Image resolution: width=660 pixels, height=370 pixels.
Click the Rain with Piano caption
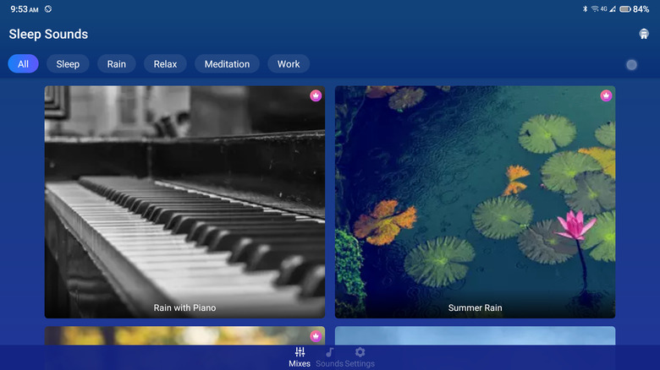[184, 307]
